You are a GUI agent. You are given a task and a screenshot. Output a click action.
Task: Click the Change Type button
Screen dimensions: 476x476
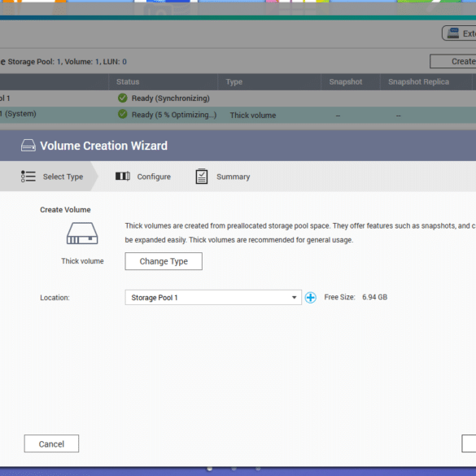pos(164,261)
